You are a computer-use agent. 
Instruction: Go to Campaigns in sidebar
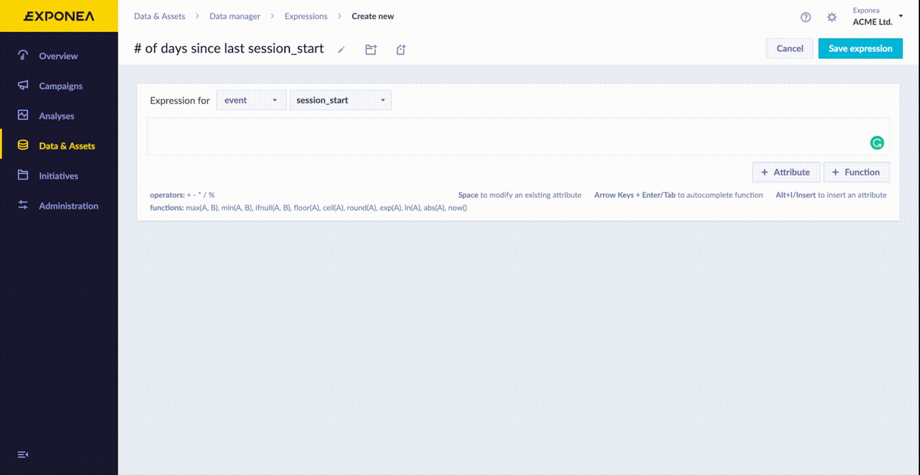[60, 86]
